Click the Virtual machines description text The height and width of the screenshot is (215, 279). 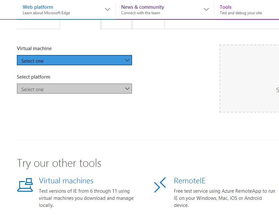[x=86, y=198]
